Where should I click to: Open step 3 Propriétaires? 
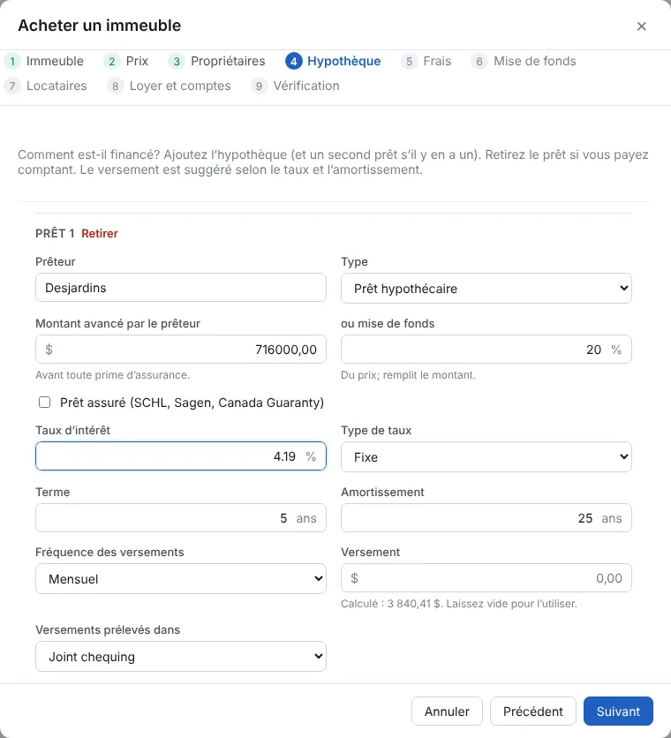[216, 61]
